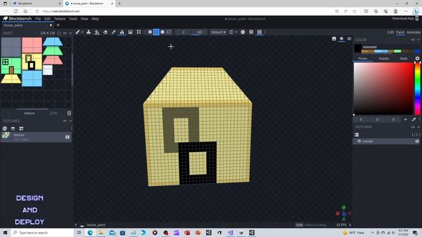Screen dimensions: 422x237
Task: Choose the square brush shape
Action: (x=150, y=32)
